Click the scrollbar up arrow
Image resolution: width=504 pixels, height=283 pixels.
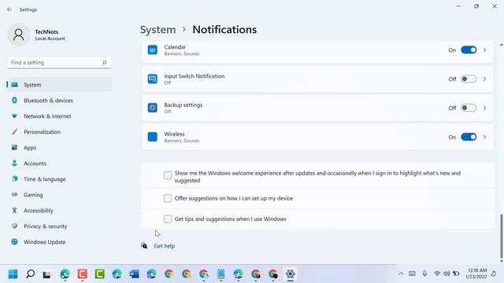501,45
